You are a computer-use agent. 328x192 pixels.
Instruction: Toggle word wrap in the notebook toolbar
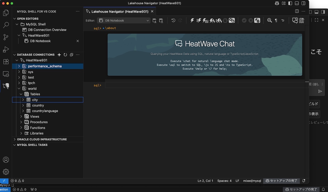[283, 20]
